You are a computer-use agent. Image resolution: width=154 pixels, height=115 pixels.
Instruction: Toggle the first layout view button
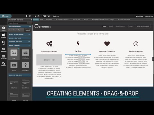[x=44, y=16]
